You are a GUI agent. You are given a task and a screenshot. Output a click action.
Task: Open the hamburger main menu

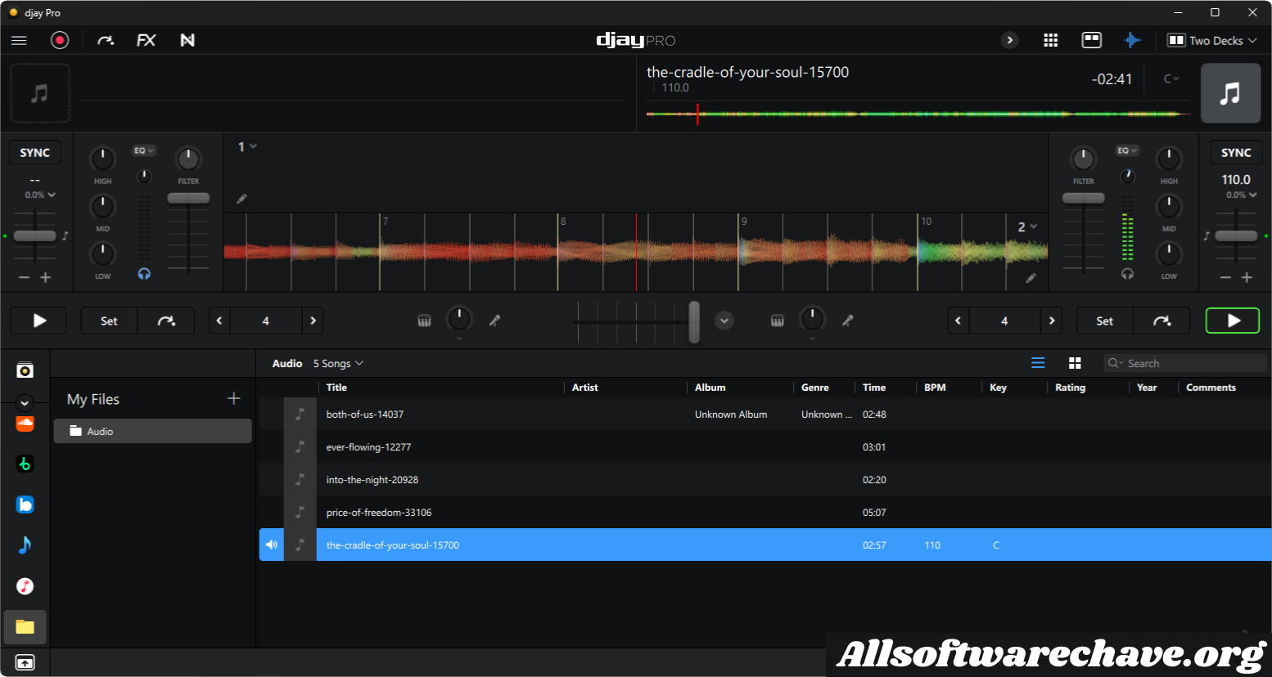point(19,40)
